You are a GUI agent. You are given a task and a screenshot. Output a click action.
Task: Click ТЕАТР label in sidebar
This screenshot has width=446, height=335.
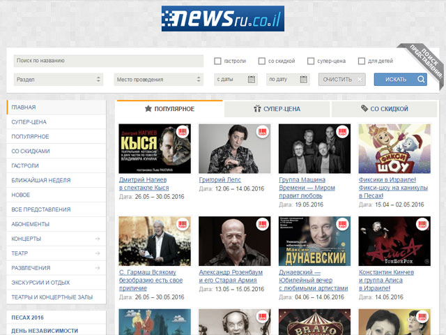pyautogui.click(x=20, y=253)
